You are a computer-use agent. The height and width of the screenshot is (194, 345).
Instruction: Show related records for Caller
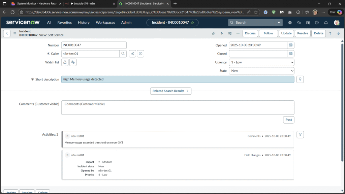point(132,54)
